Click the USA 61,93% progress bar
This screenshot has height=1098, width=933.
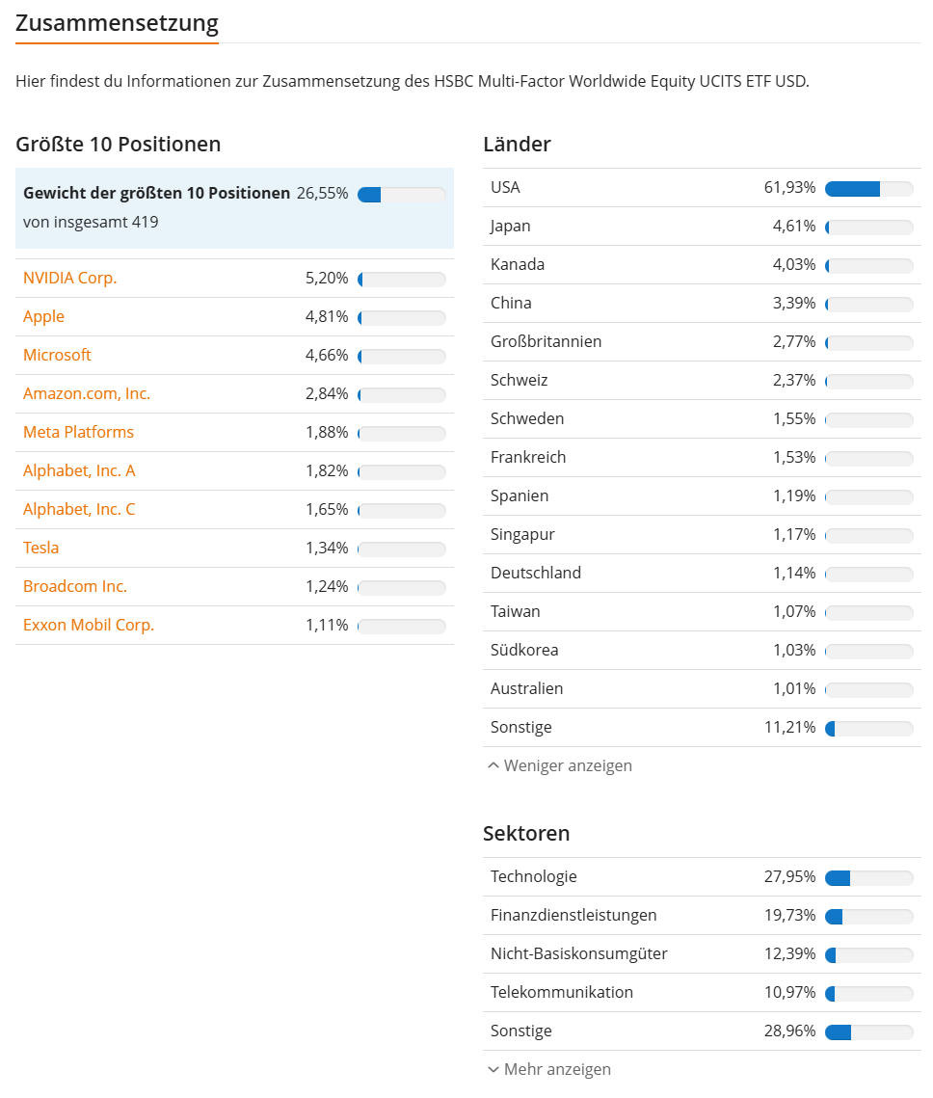click(869, 188)
